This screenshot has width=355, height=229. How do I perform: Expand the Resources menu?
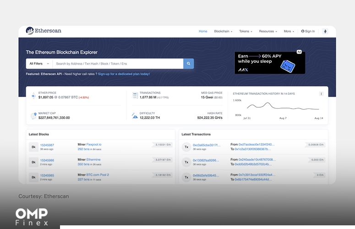coord(268,31)
